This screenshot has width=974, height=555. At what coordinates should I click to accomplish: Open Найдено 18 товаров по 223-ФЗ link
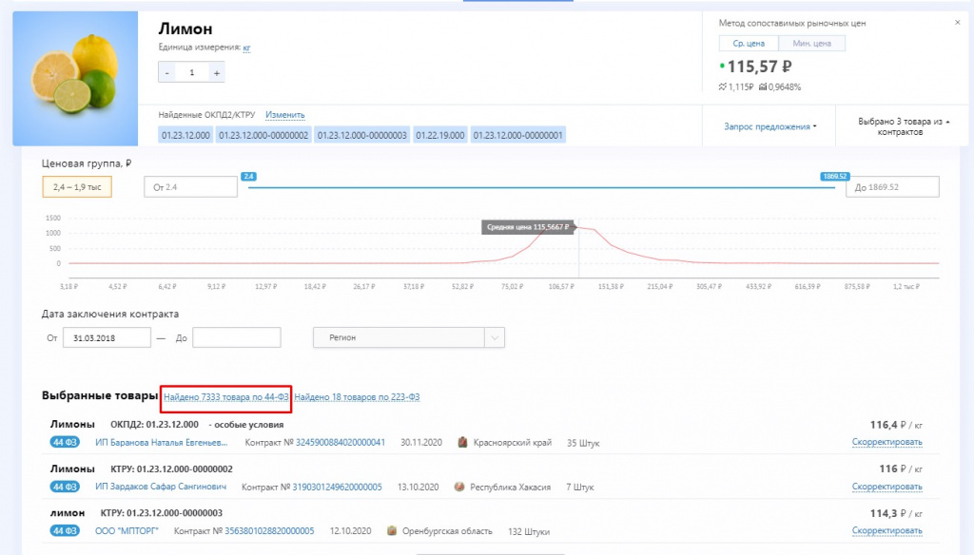point(358,397)
